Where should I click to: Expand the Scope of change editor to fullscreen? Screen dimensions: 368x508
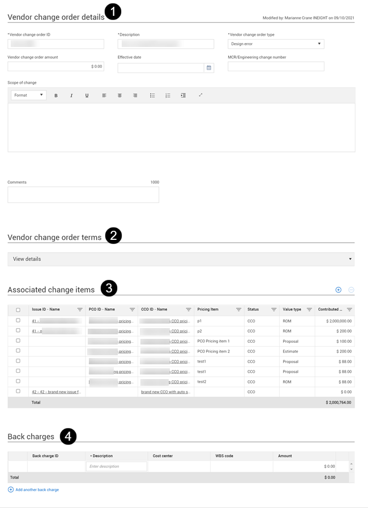click(x=200, y=95)
